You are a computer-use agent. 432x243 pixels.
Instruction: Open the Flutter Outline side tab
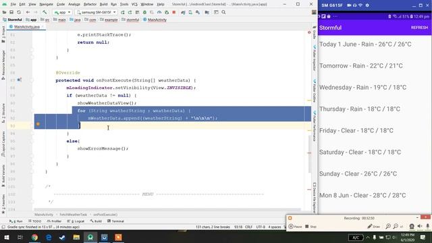314,91
